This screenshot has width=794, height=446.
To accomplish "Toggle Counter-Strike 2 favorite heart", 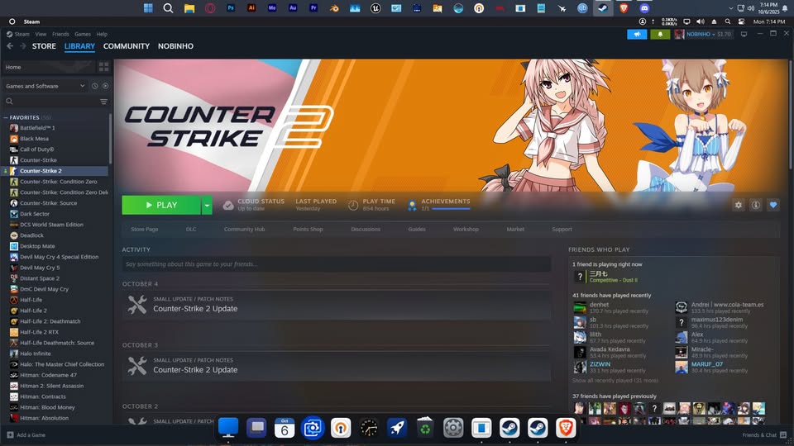I will 773,205.
